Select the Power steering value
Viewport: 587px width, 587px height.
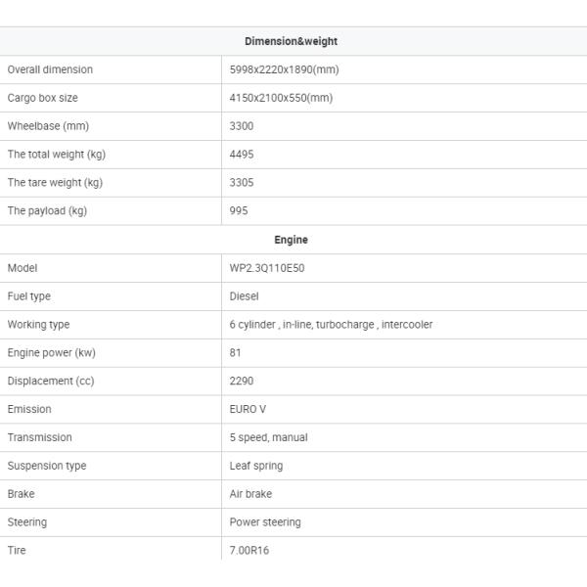point(265,522)
